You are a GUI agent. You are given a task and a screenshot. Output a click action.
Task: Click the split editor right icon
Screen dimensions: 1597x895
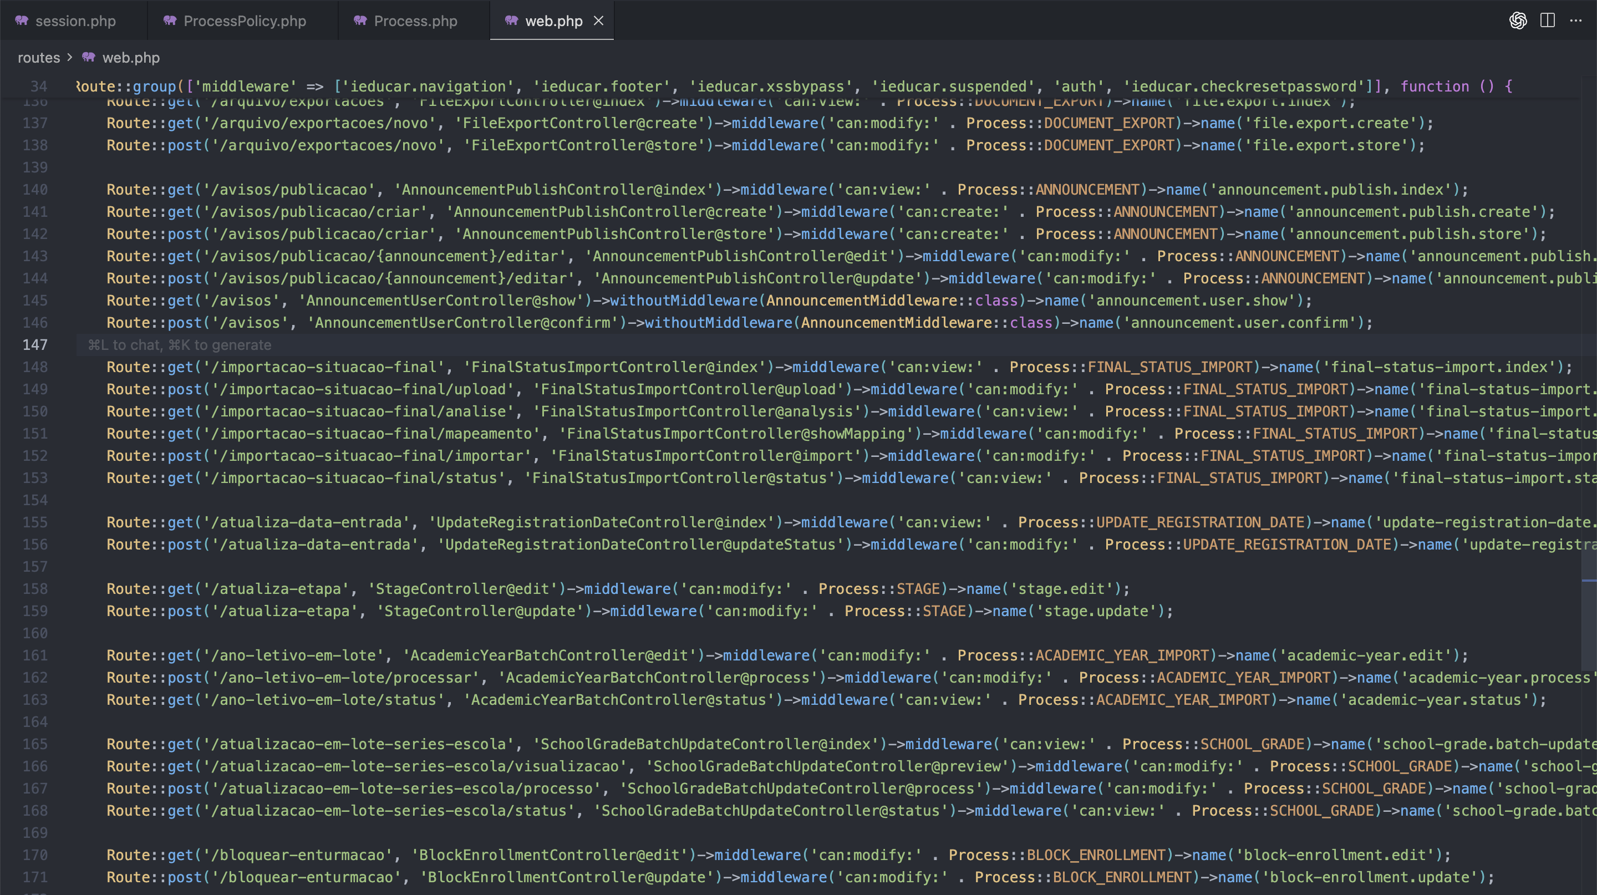(1548, 21)
